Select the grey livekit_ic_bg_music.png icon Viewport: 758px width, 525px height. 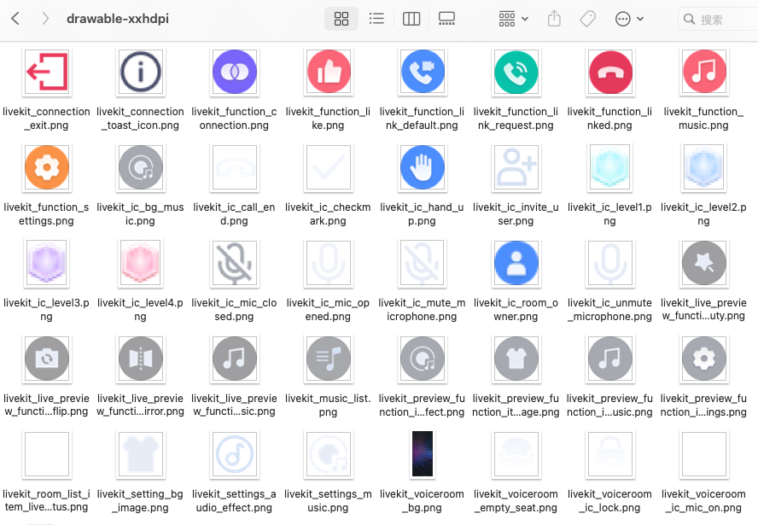coord(140,167)
